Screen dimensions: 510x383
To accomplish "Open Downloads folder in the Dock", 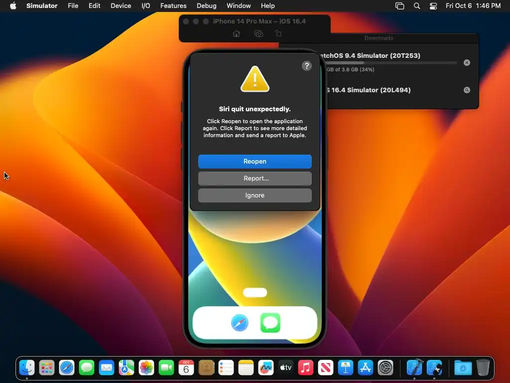I will (463, 368).
